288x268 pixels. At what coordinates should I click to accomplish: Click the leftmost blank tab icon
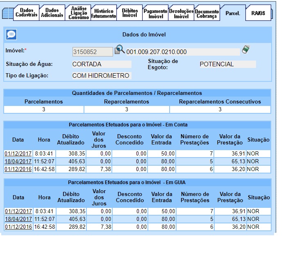pos(7,13)
